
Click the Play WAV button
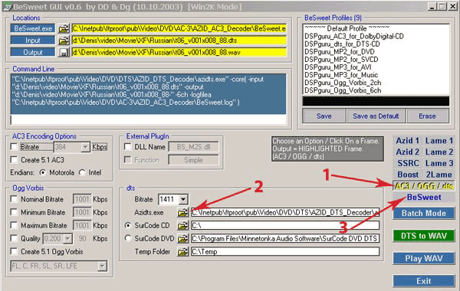424,259
